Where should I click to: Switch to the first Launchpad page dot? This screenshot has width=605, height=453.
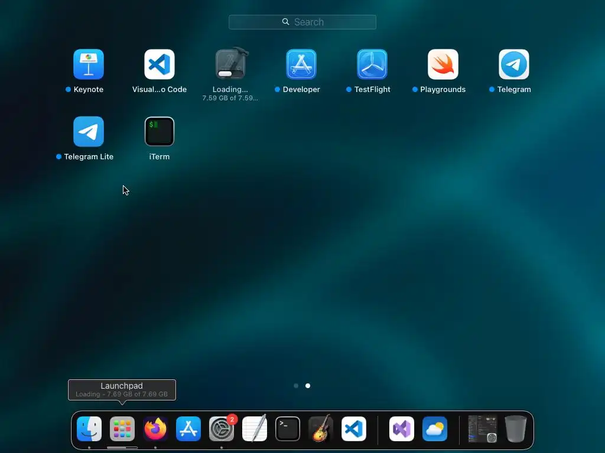[x=296, y=386]
